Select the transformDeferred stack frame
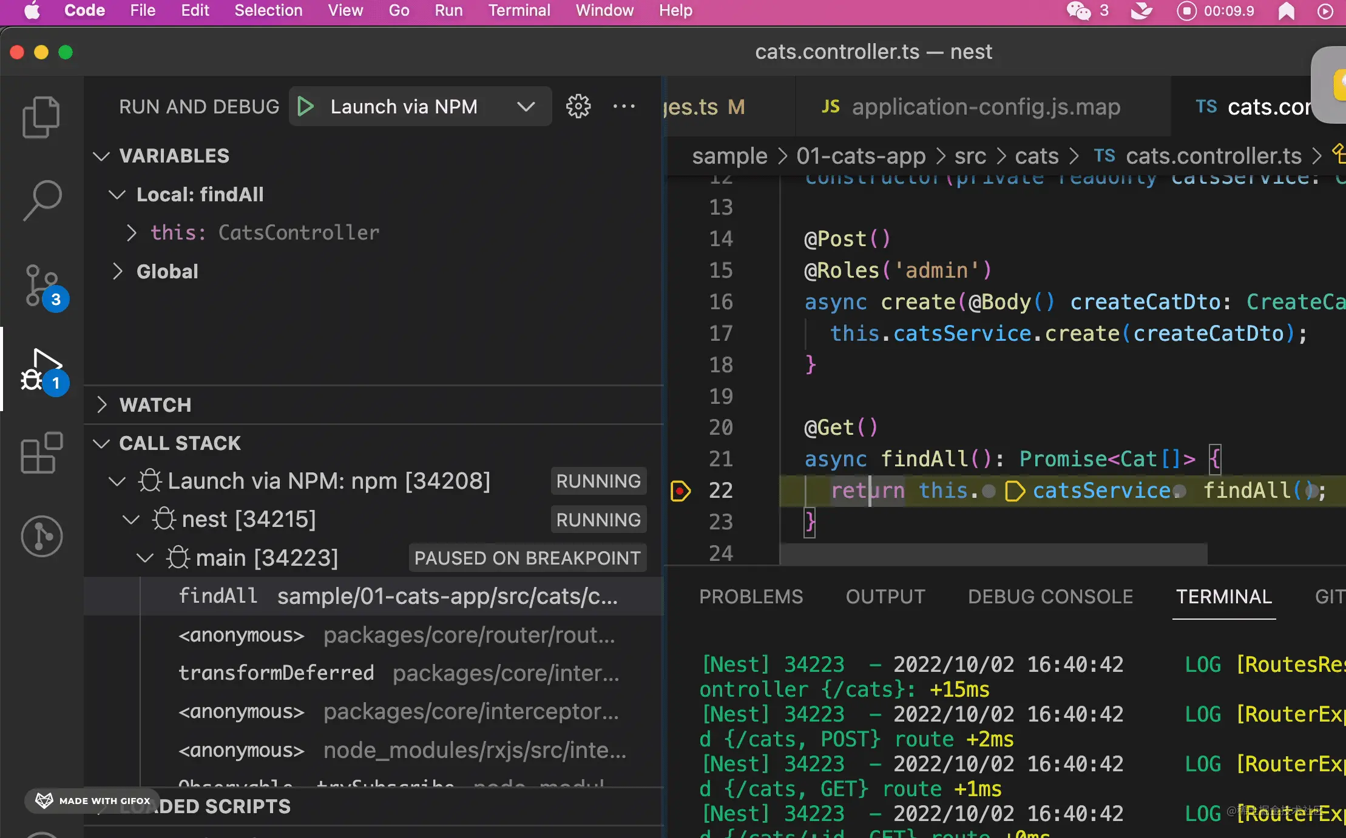 click(397, 673)
